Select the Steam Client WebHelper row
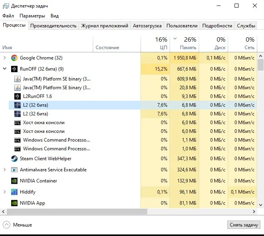Screen dimensions: 264x236 pos(129,159)
